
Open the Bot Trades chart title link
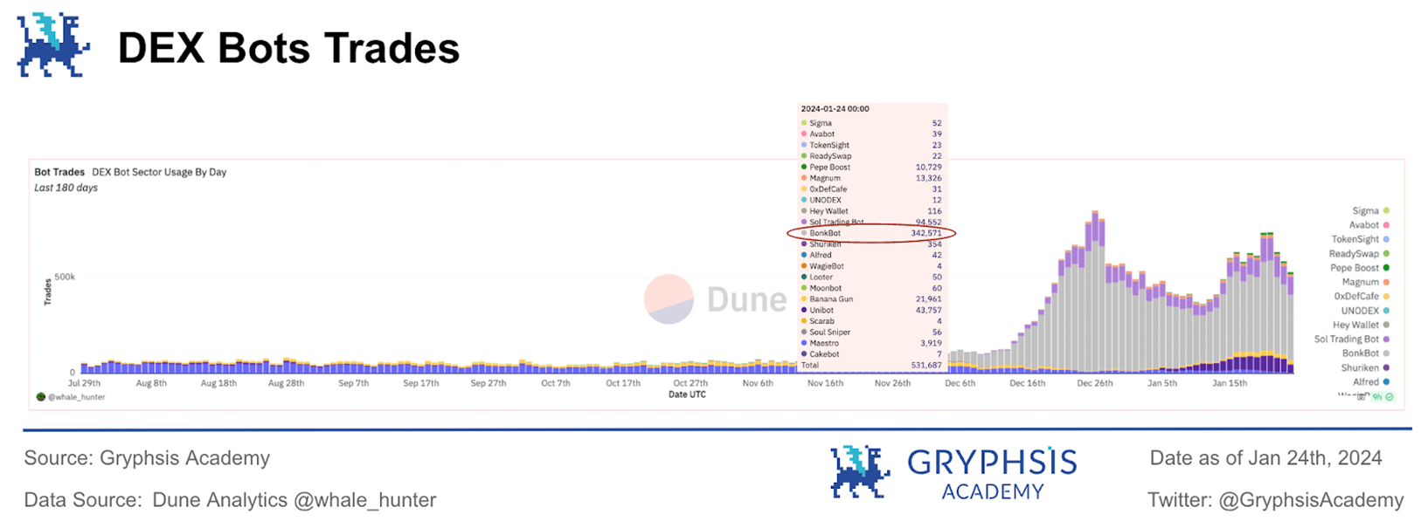click(x=59, y=172)
